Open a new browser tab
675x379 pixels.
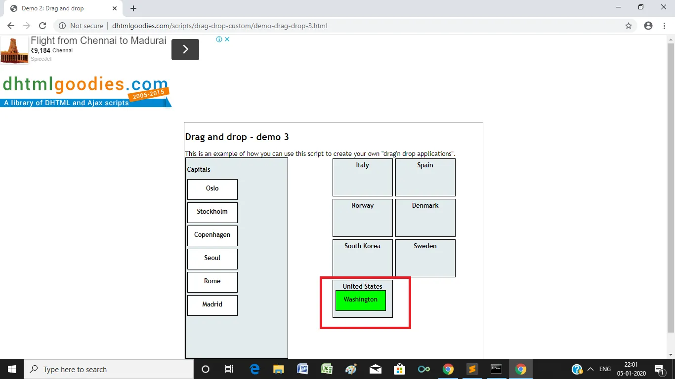pyautogui.click(x=133, y=8)
